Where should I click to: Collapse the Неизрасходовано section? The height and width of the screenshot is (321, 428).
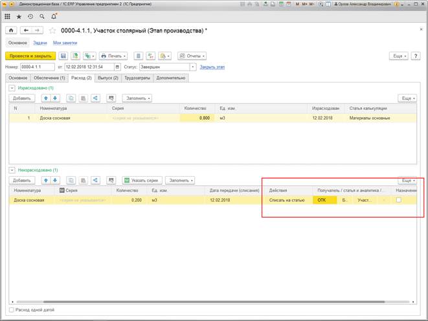(x=11, y=170)
